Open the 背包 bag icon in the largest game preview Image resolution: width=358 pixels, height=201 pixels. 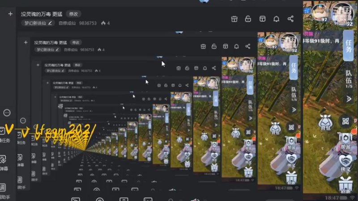[x=325, y=122]
